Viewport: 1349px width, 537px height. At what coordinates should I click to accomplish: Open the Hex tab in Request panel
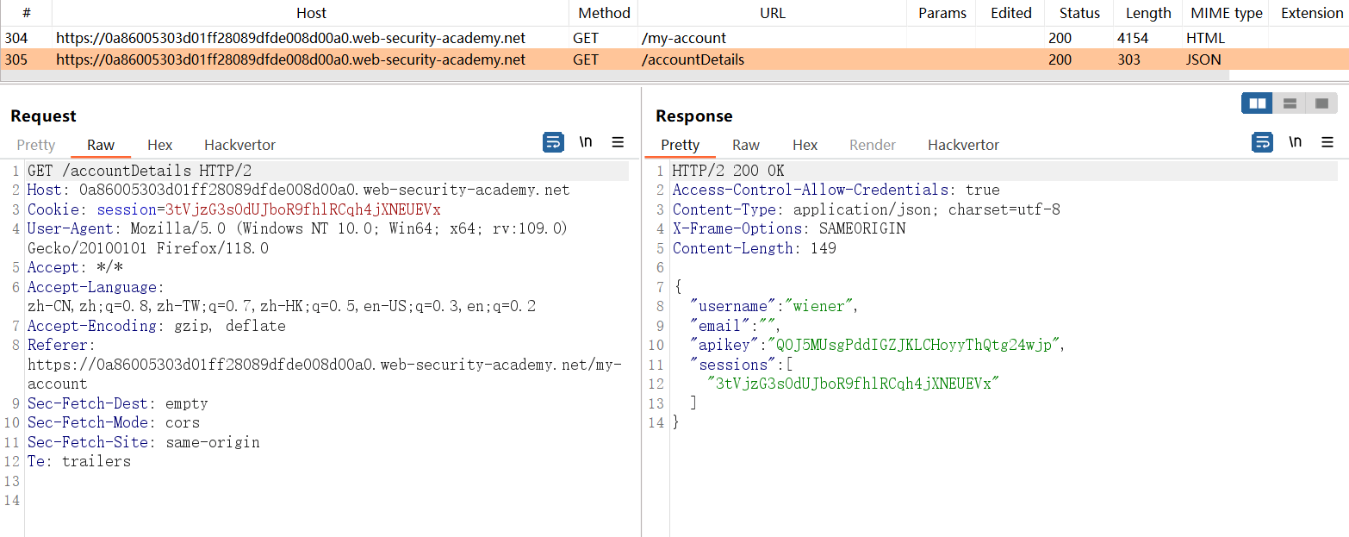point(159,145)
